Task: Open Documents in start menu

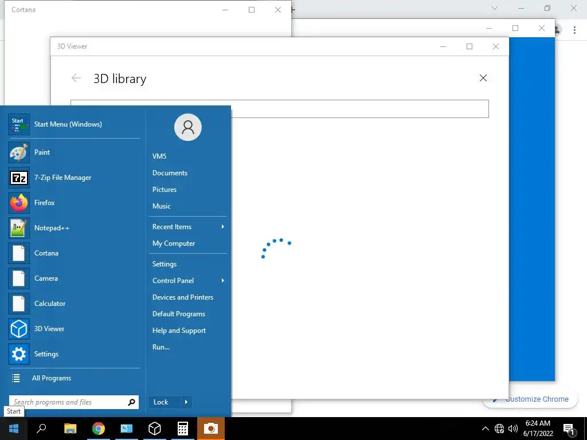Action: [x=170, y=173]
